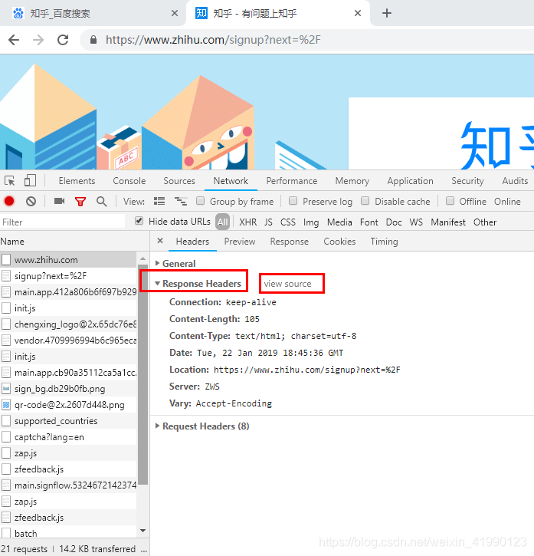Open the network search magnifier
The height and width of the screenshot is (556, 534).
coord(102,202)
